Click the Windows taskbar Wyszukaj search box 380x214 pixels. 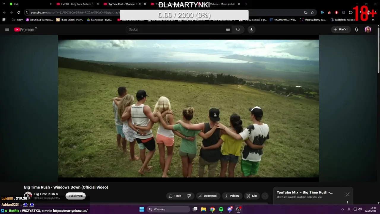[x=169, y=209]
